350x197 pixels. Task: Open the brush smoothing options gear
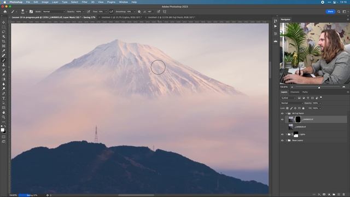point(139,11)
